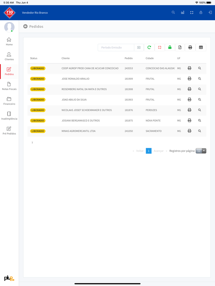Clear the Período Emissão date filter

tap(139, 47)
